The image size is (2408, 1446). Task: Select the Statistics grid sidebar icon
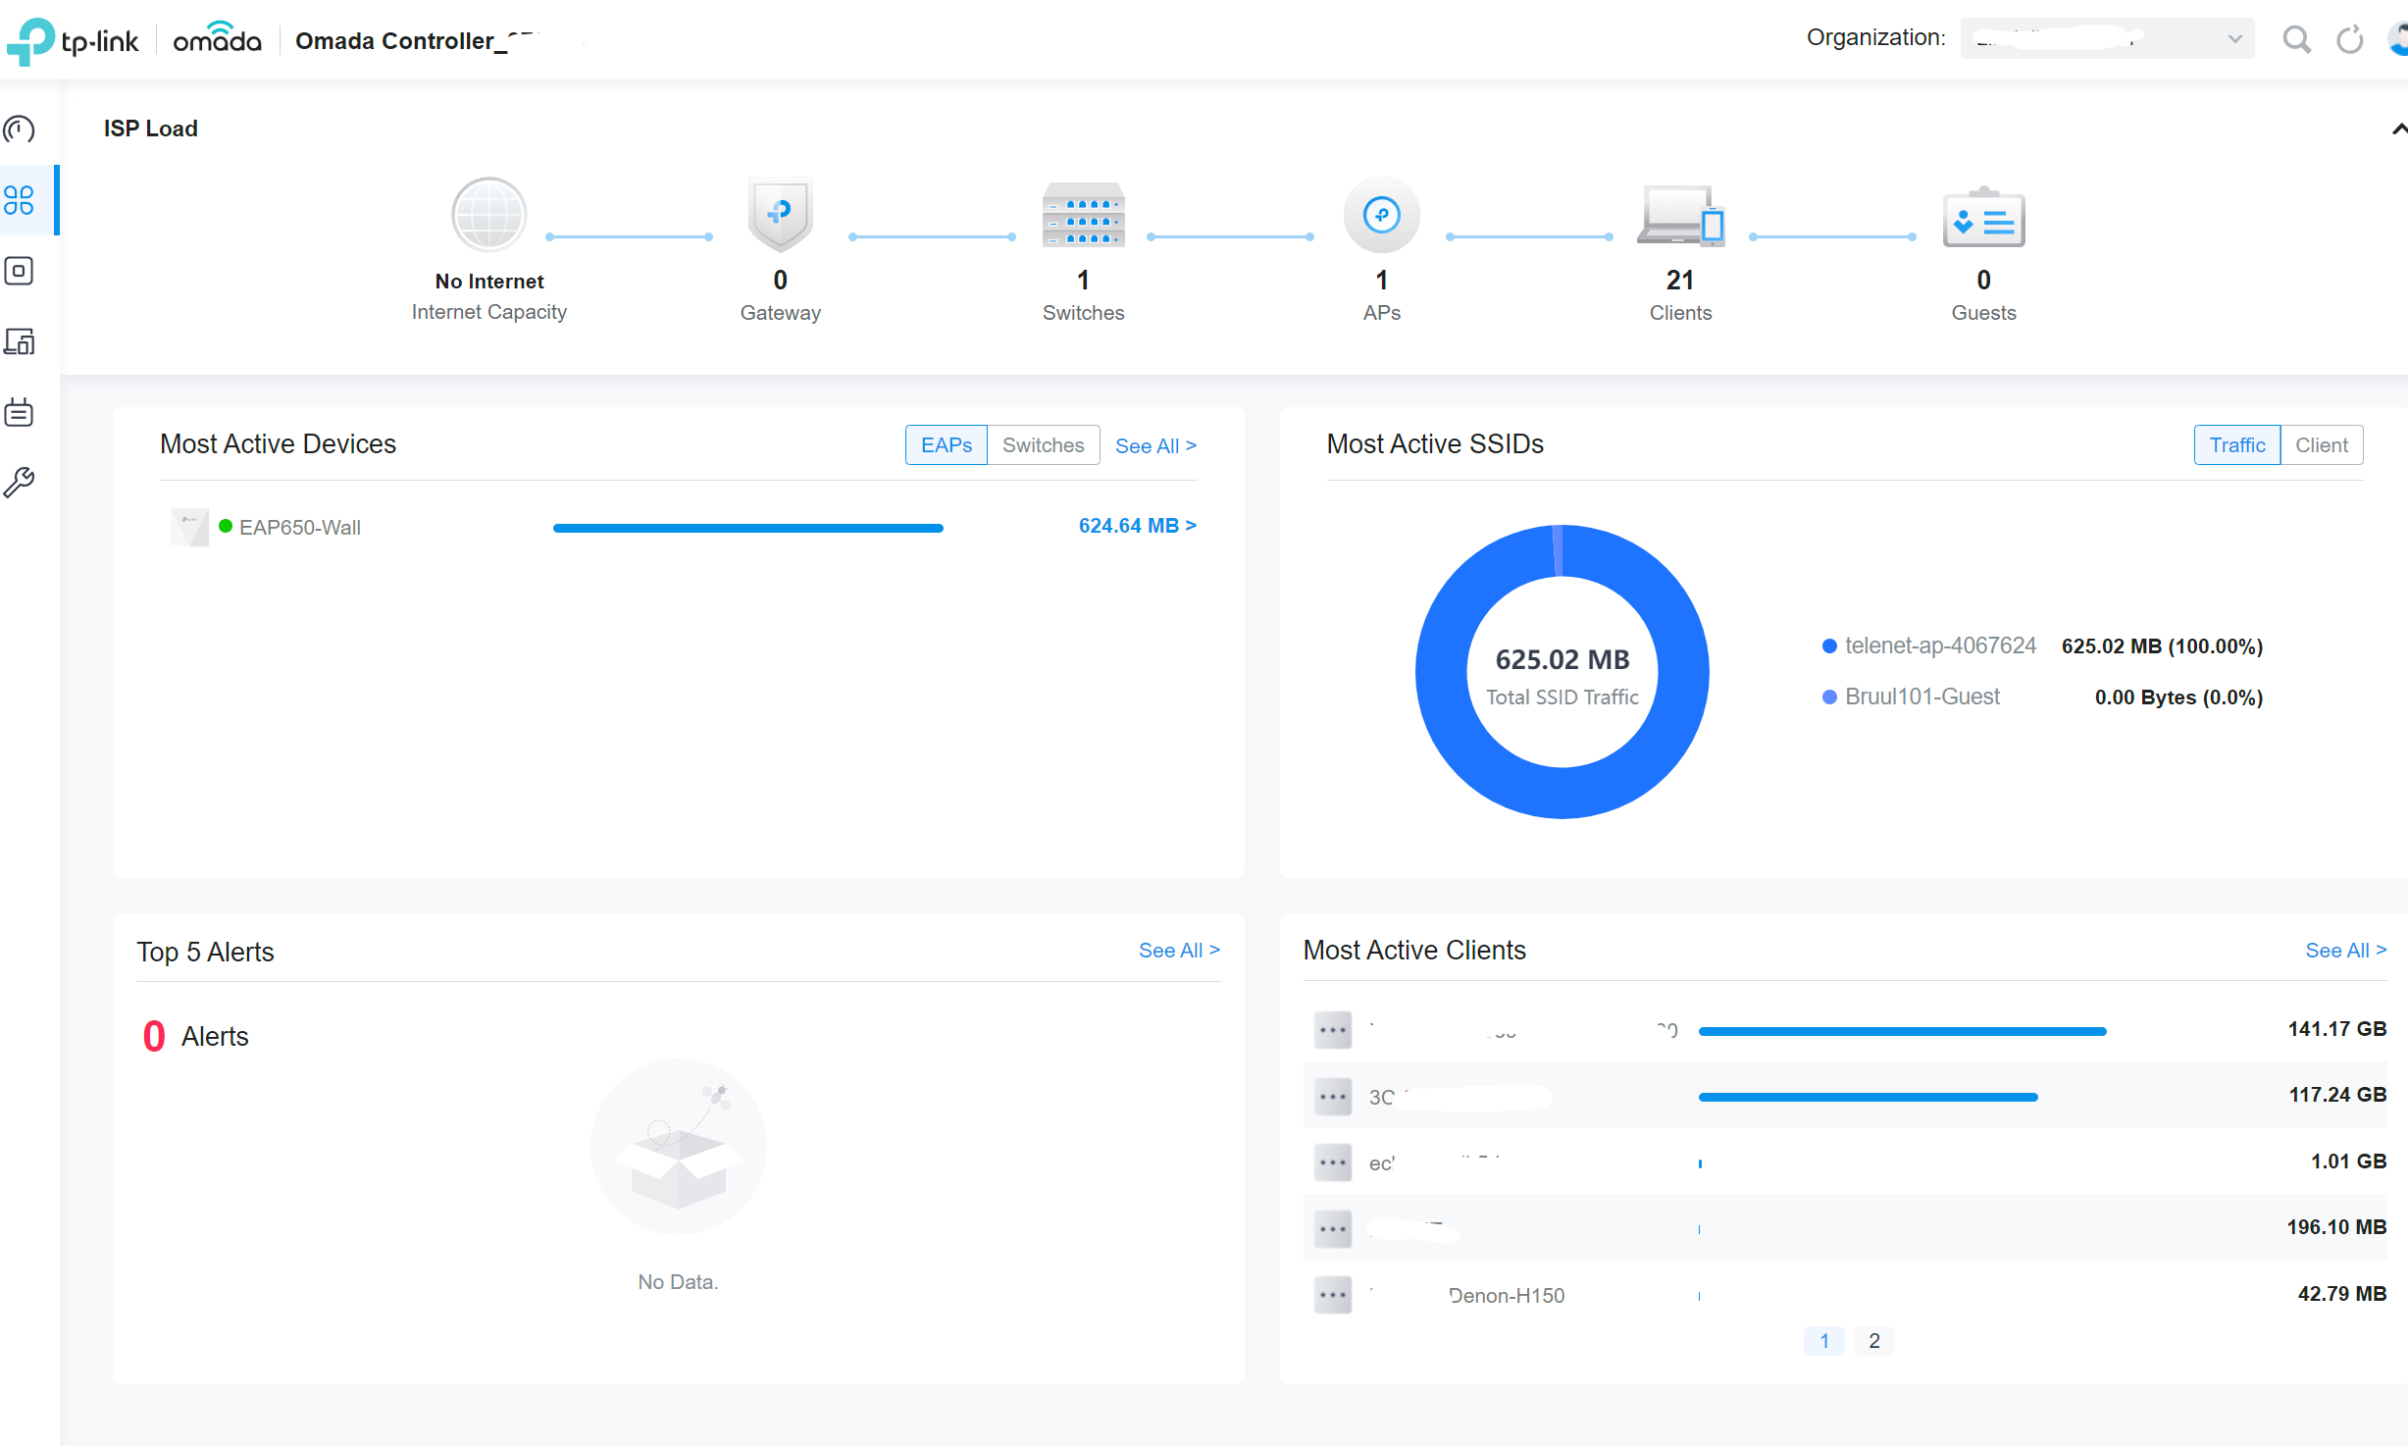[20, 200]
